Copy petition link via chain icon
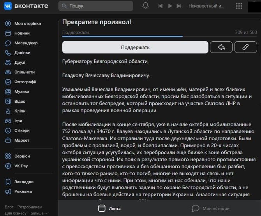The height and width of the screenshot is (216, 261). point(245,47)
